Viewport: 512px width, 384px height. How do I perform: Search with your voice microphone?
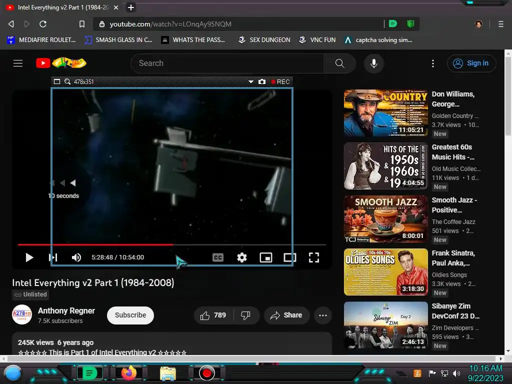(x=374, y=63)
